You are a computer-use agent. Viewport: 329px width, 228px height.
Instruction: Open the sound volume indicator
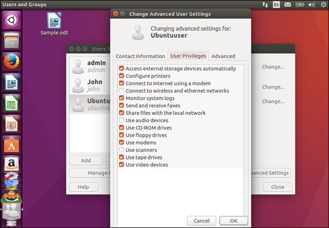(x=312, y=4)
